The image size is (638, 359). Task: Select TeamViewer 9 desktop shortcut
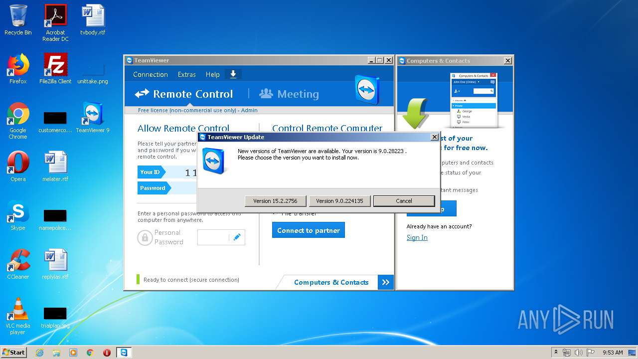(93, 118)
